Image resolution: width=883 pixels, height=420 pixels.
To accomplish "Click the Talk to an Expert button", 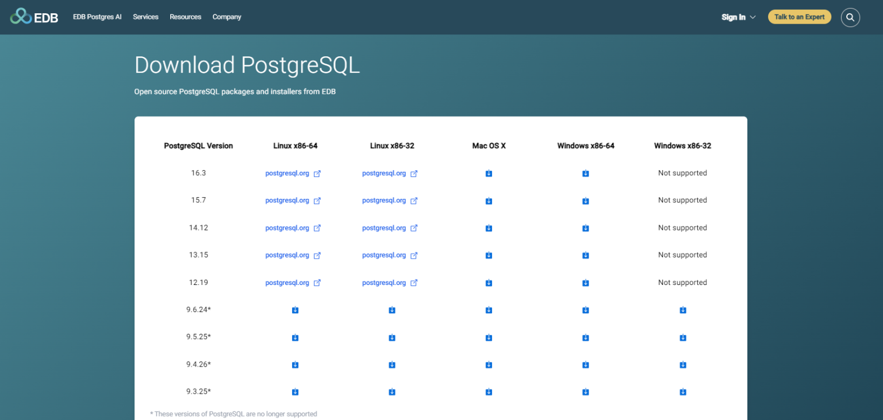I will (799, 17).
